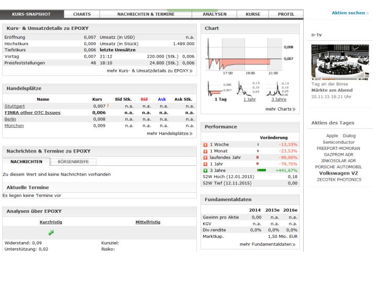This screenshot has width=377, height=283.
Task: Click the 21:12 last trade row
Action: (x=147, y=57)
